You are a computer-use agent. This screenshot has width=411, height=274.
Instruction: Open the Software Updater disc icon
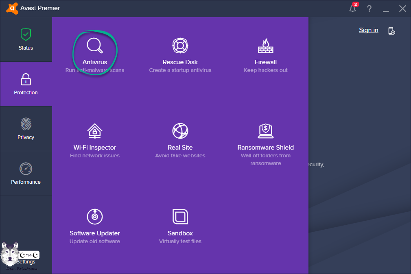click(94, 217)
